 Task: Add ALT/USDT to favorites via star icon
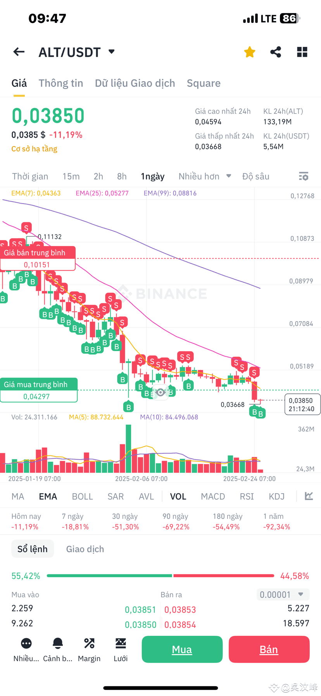click(249, 52)
